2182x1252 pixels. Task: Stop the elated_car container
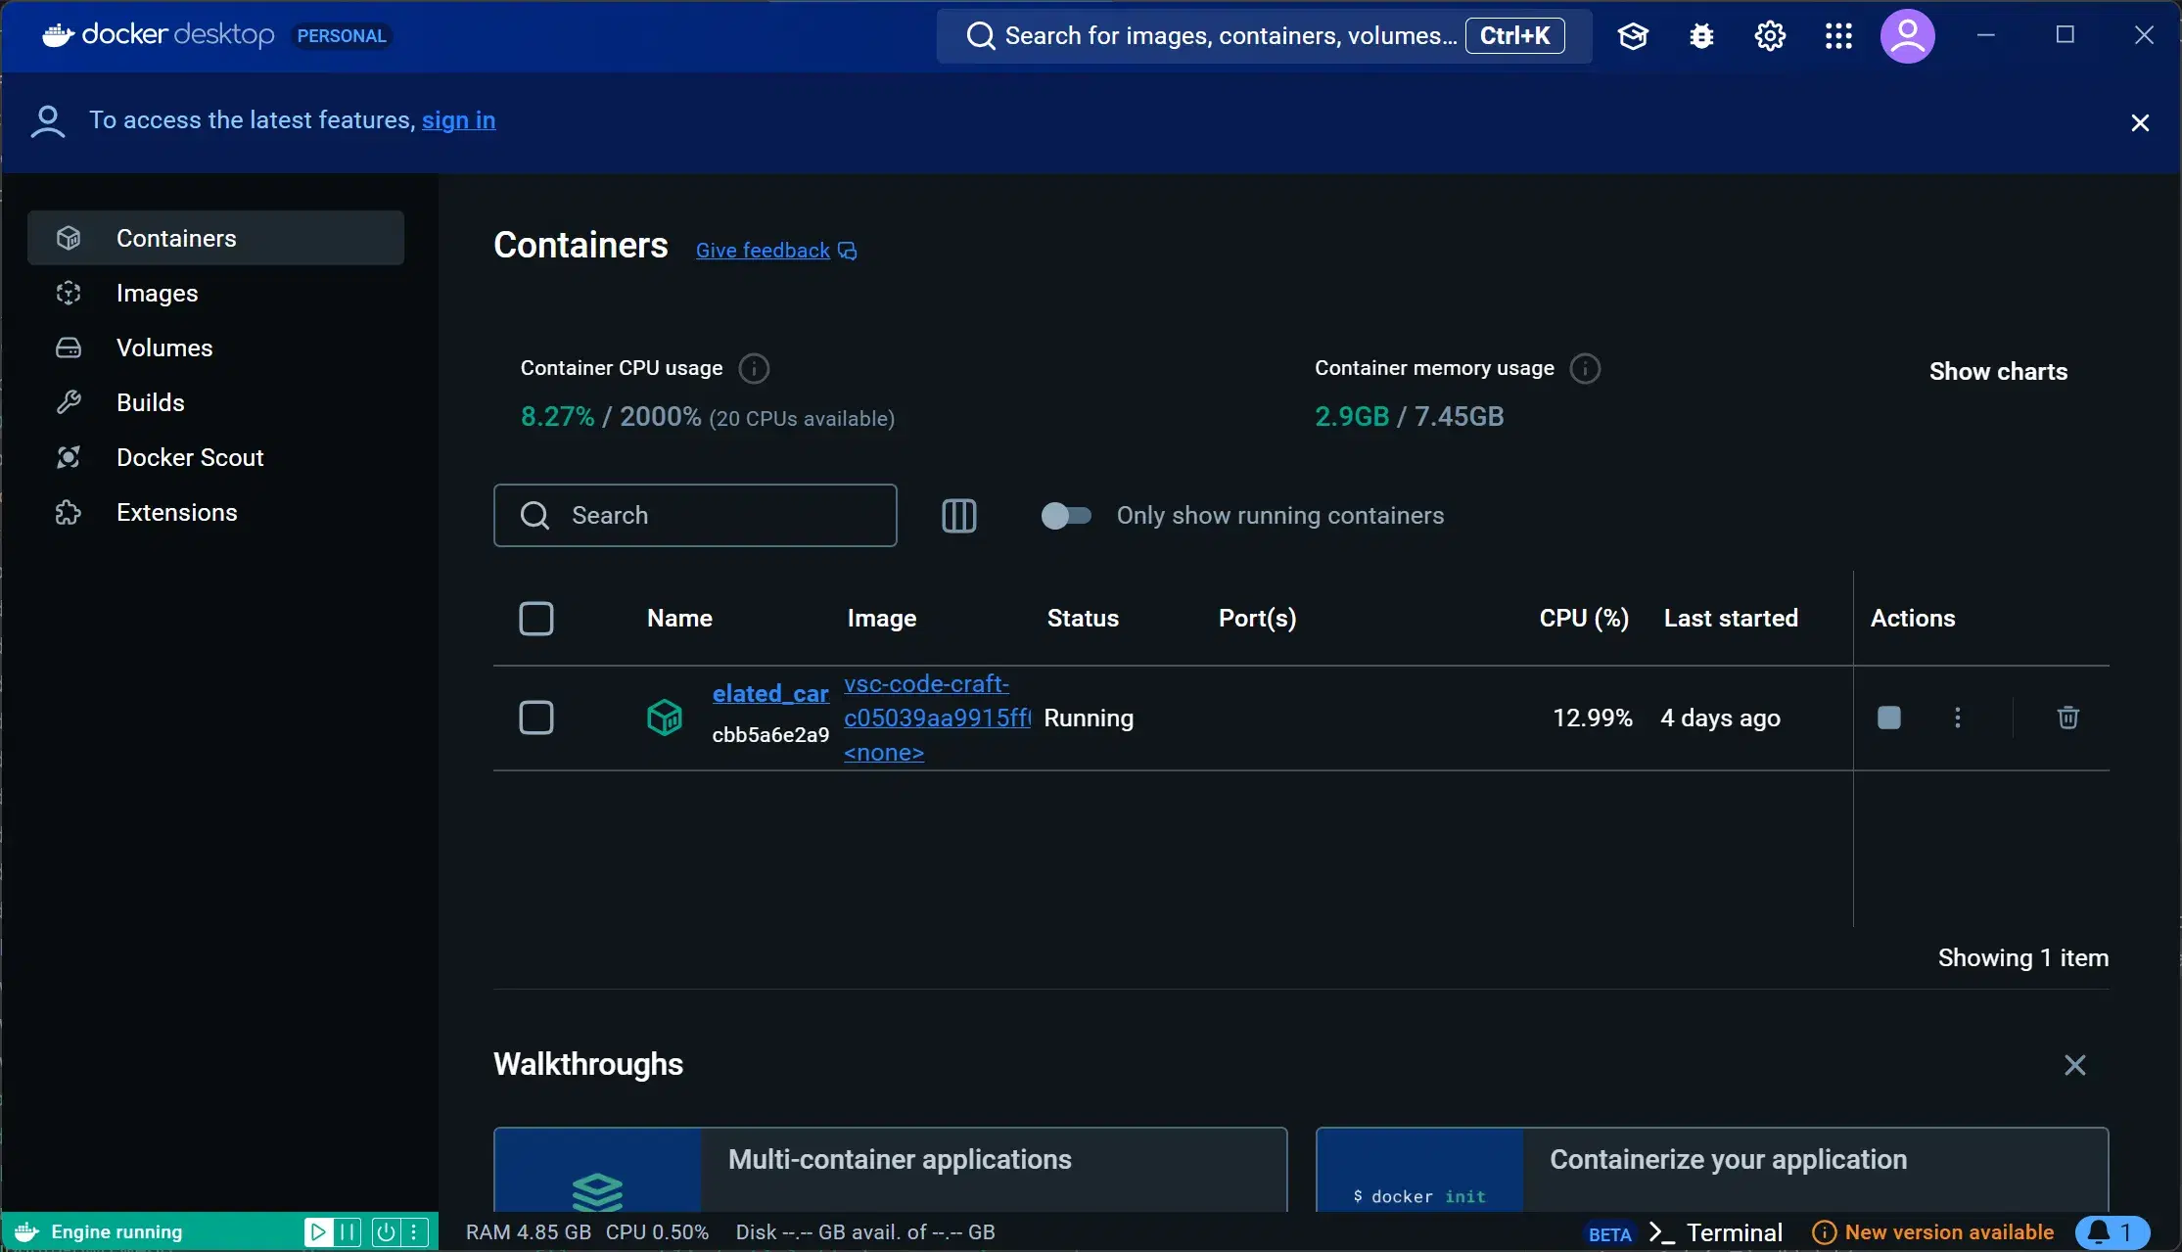[x=1889, y=718]
